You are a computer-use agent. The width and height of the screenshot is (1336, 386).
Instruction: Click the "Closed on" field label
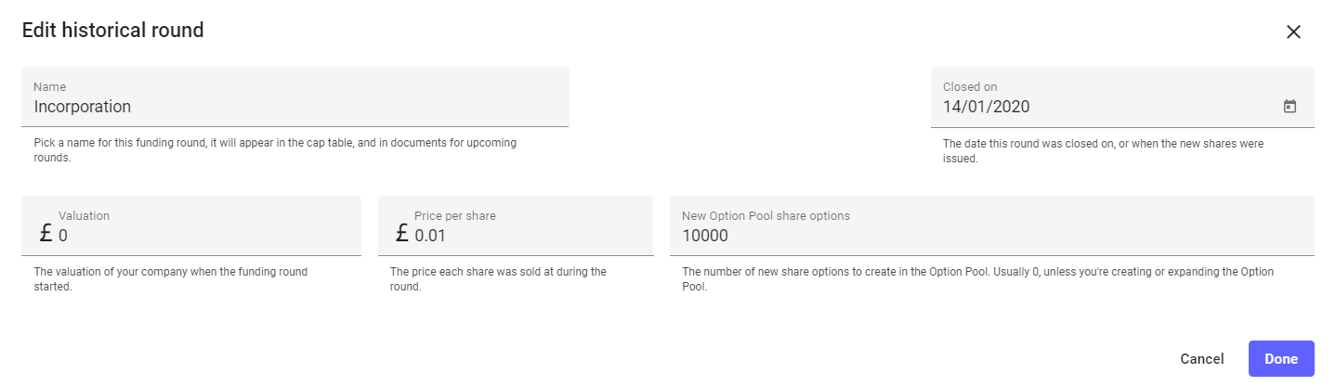(x=970, y=86)
